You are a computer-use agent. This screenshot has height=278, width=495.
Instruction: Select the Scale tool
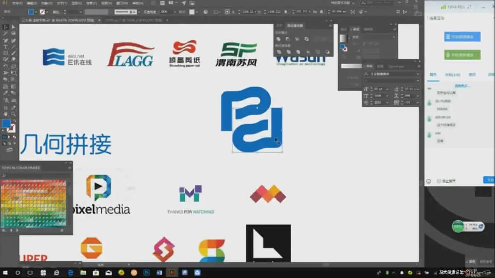coord(13,66)
